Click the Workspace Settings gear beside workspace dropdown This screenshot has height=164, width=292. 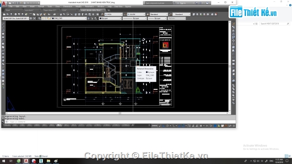pos(31,18)
